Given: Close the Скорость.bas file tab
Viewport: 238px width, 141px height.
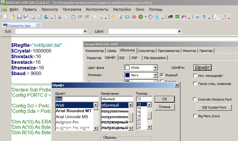Looking at the screenshot, I should point(39,26).
